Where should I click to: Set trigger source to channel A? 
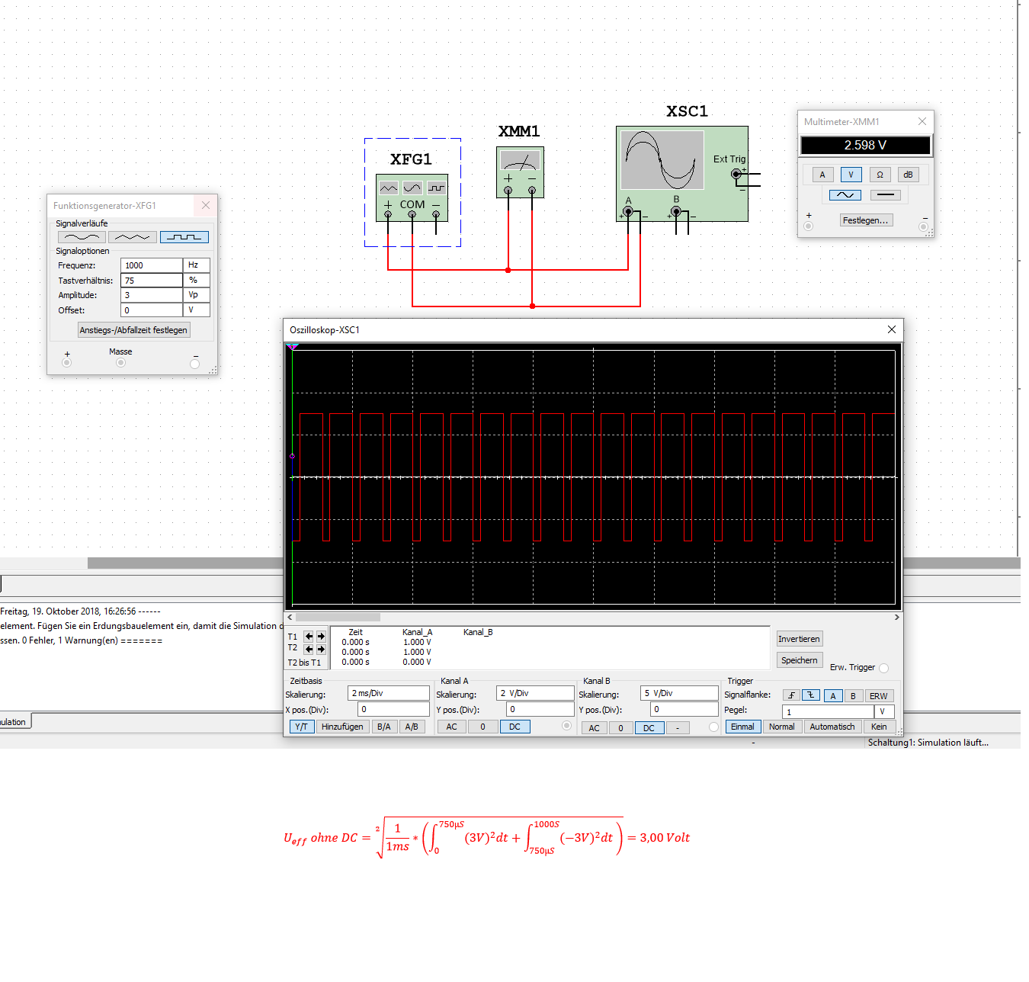pos(833,695)
